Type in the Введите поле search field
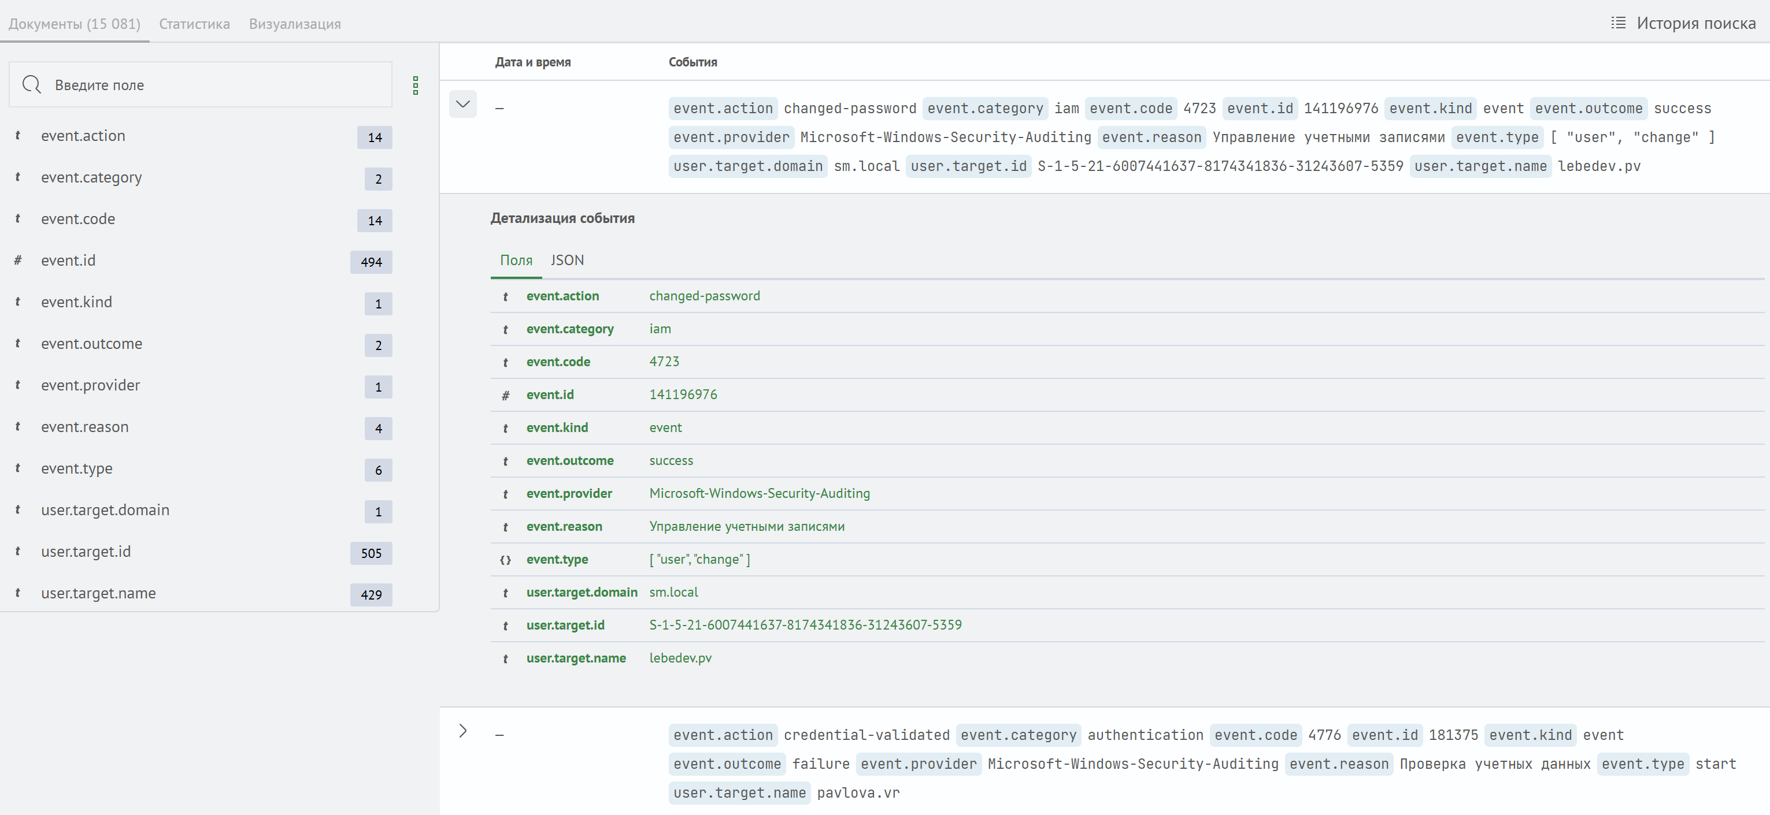The height and width of the screenshot is (815, 1770). point(213,85)
